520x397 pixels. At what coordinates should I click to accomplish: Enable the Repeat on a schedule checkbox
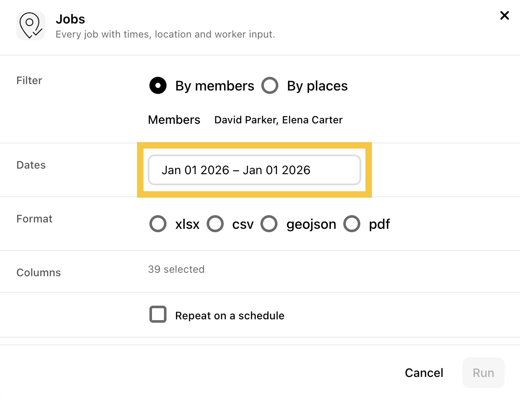pos(158,314)
